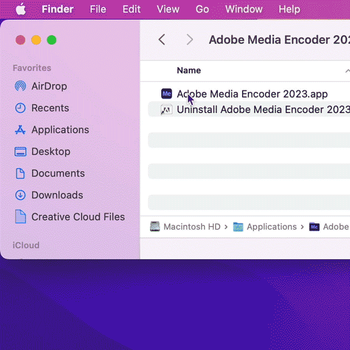Click the Uninstall Adobe Media Encoder alias icon
350x350 pixels.
coord(166,109)
